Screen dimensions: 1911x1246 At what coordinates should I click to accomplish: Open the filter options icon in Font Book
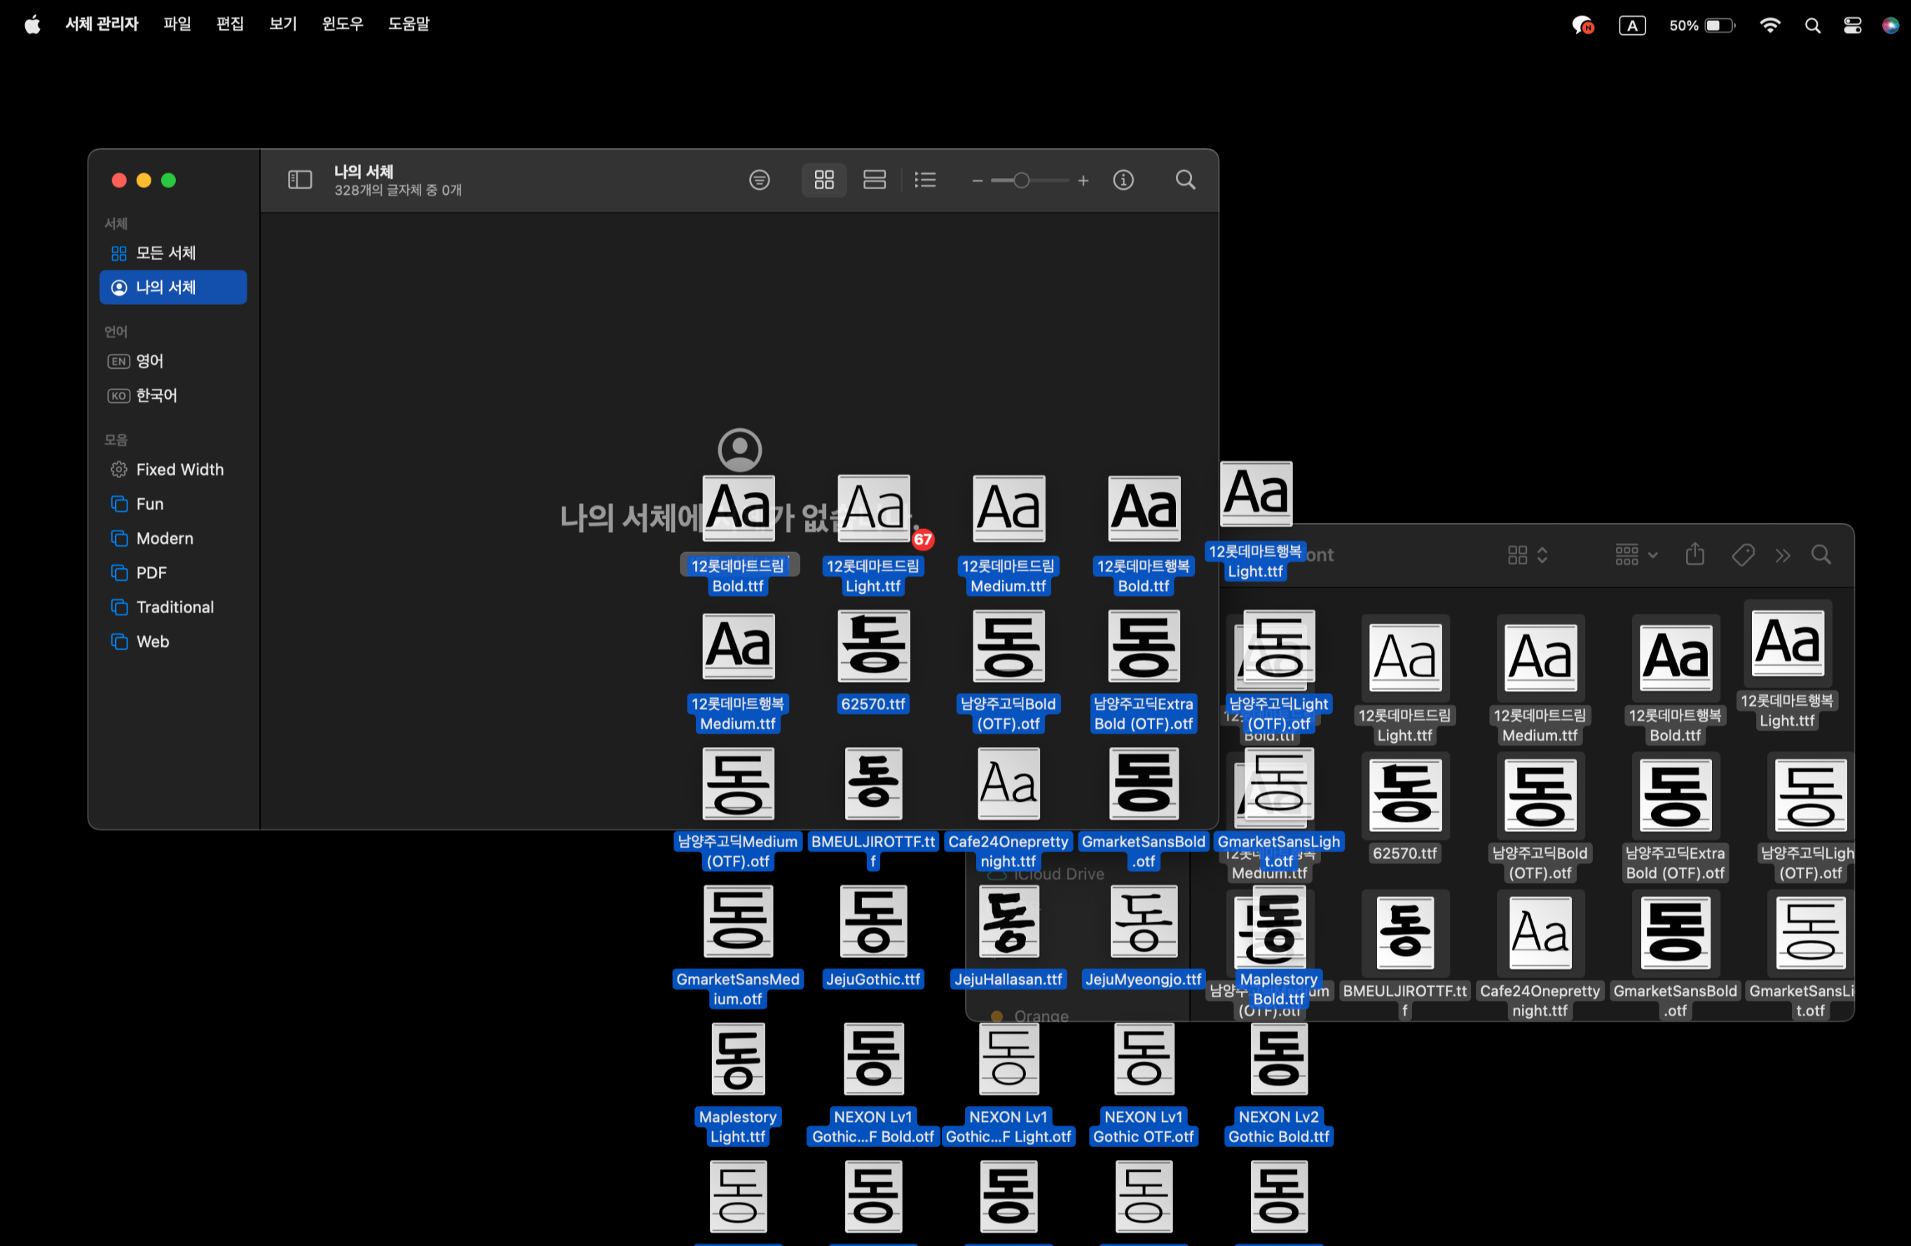[759, 180]
